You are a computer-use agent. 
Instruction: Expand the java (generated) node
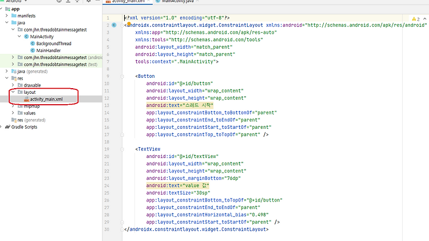[7, 71]
